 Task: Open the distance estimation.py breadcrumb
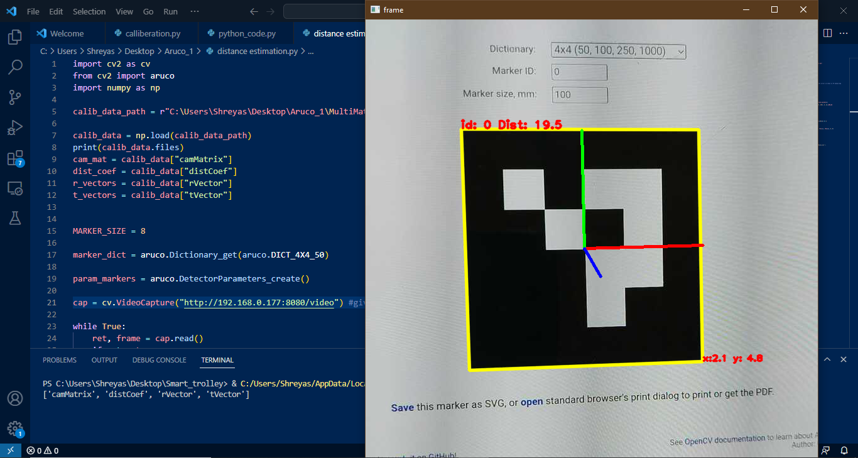(251, 52)
